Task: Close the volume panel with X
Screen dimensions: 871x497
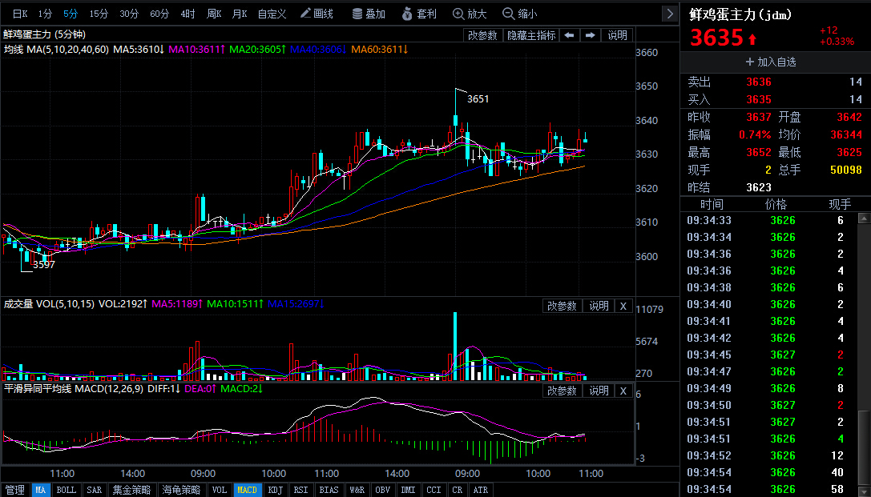Action: (623, 306)
